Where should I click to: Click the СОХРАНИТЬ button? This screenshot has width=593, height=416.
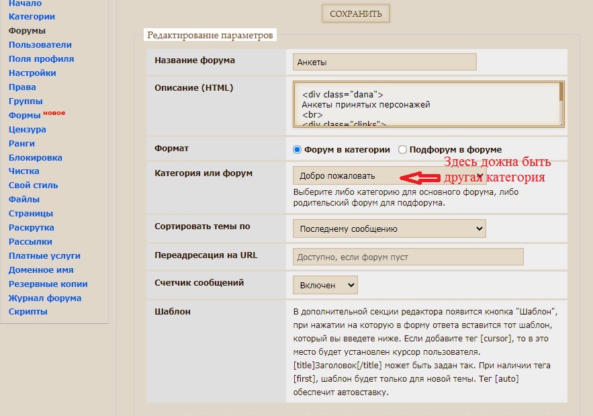[x=355, y=14]
